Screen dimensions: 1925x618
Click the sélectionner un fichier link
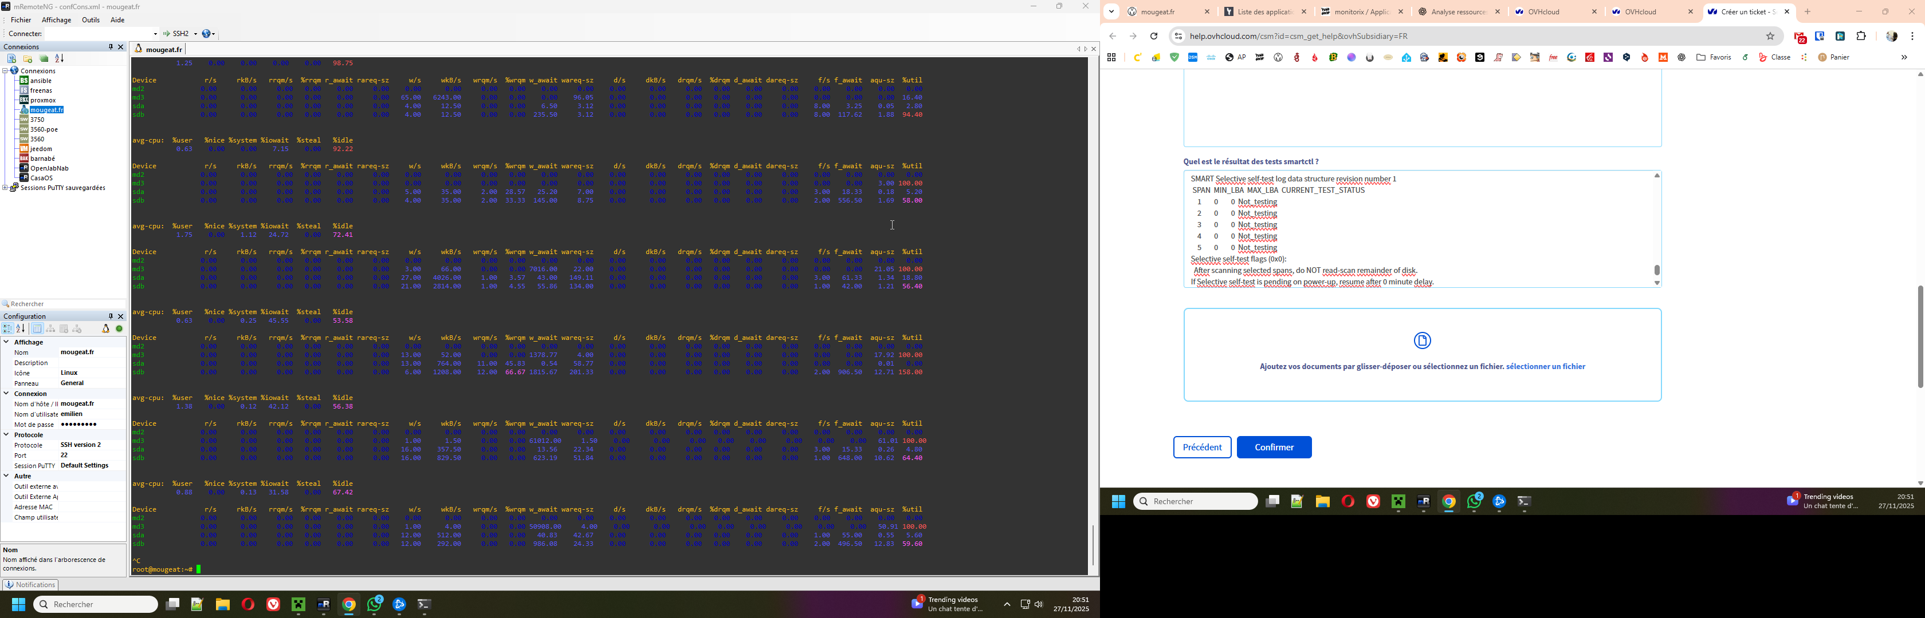coord(1545,366)
